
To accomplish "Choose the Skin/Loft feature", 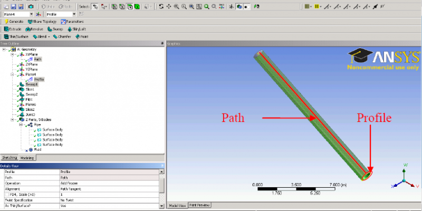I will [x=76, y=29].
